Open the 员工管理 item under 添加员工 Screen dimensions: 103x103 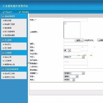pyautogui.click(x=8, y=48)
